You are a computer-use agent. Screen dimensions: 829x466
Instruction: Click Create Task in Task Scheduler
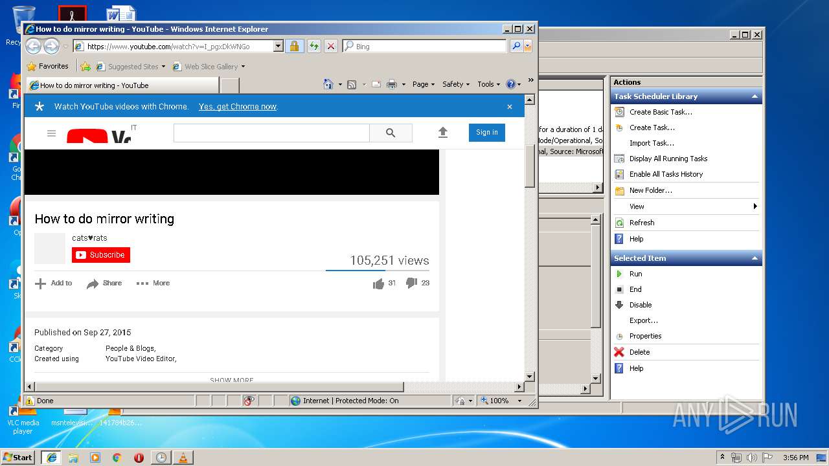(x=652, y=128)
